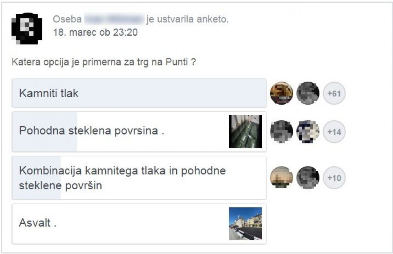Viewport: 393px width, 254px height.
Task: Open the asphalt street thumbnail photo
Action: click(x=245, y=224)
